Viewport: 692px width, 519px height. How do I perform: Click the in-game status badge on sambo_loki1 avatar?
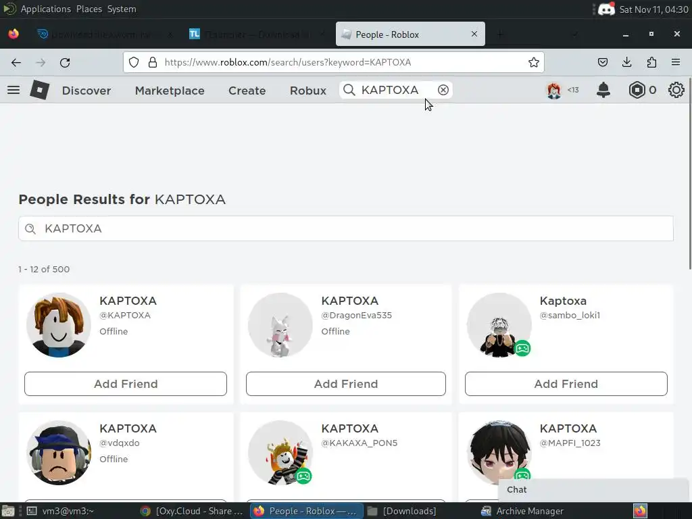tap(522, 348)
